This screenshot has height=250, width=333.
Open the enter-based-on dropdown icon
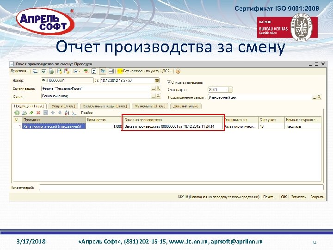click(77, 71)
